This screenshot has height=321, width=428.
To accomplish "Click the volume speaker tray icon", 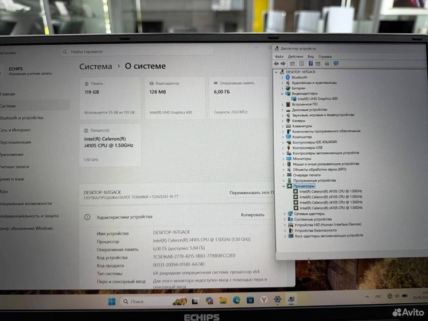I will tap(396, 296).
